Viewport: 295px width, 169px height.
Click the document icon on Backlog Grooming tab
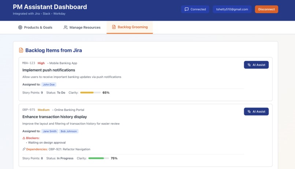pyautogui.click(x=114, y=27)
